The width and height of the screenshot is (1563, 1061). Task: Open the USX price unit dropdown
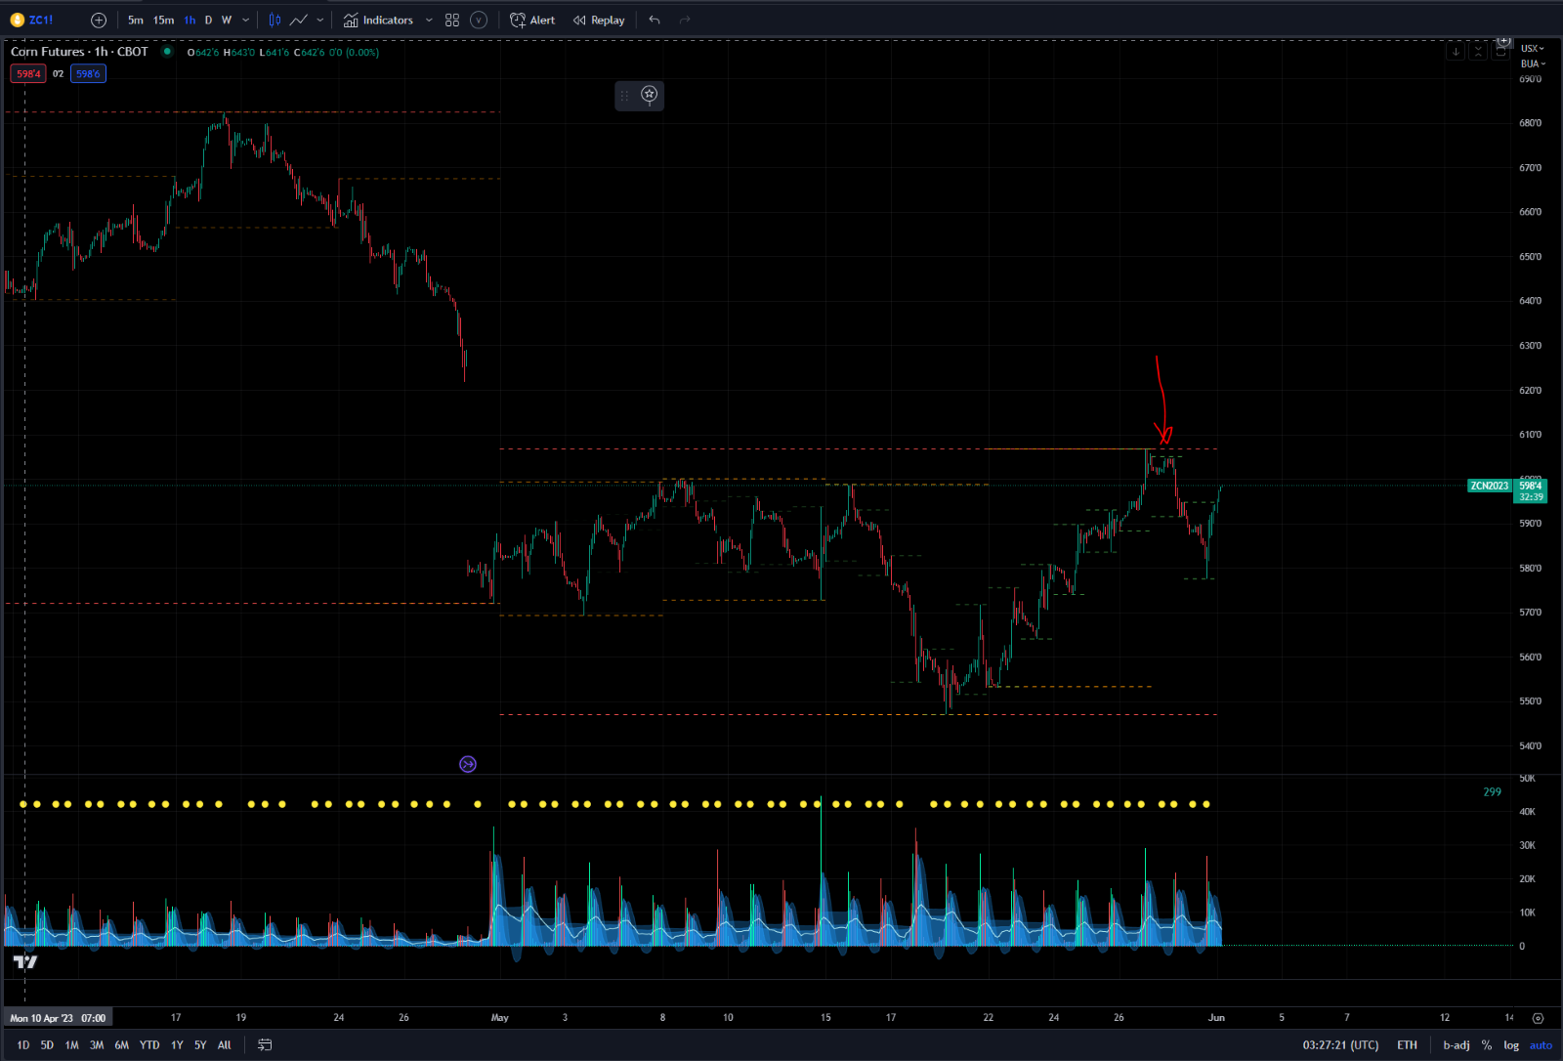coord(1530,47)
